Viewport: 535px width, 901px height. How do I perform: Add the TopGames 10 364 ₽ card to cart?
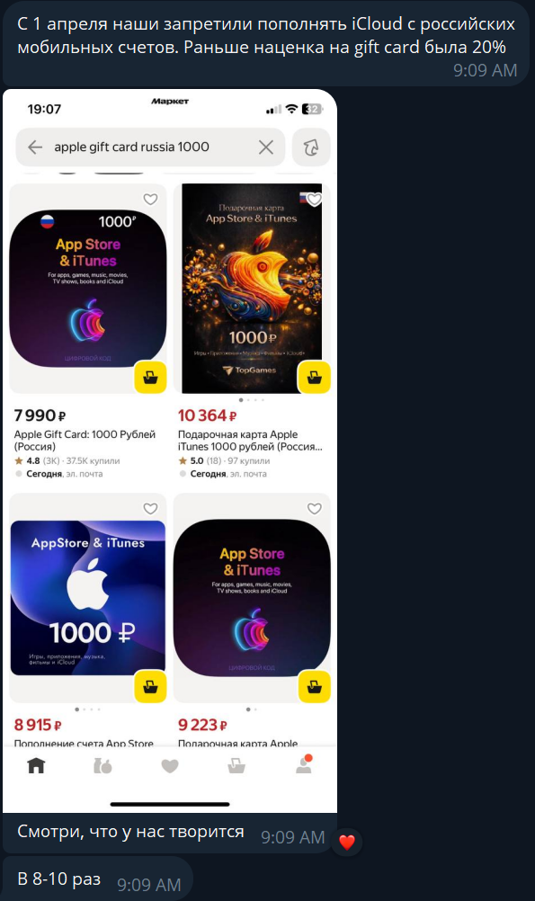[315, 378]
